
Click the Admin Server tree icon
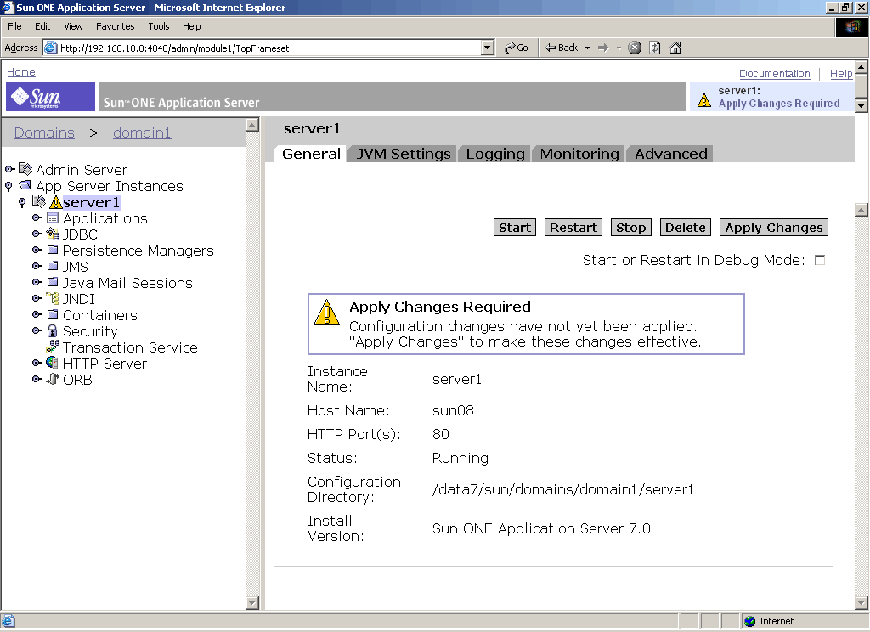point(25,169)
